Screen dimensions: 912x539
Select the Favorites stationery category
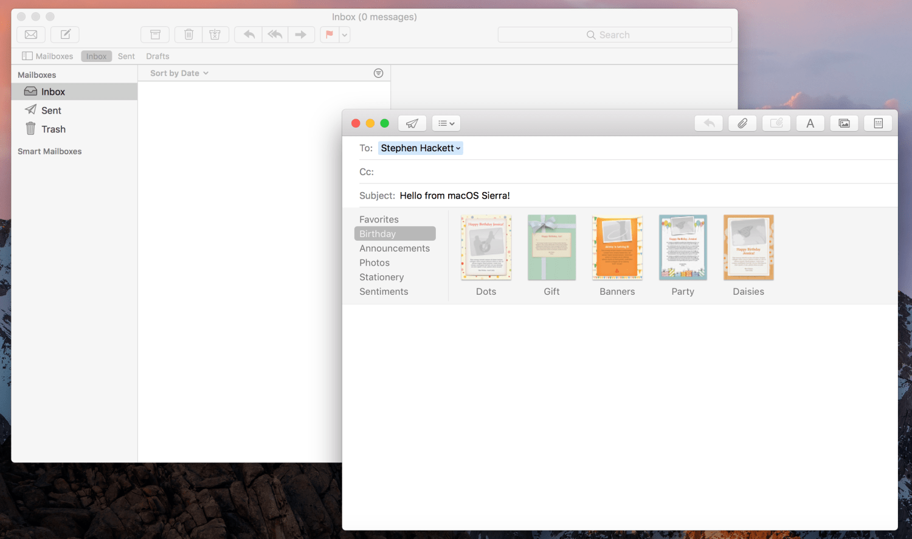(x=379, y=219)
